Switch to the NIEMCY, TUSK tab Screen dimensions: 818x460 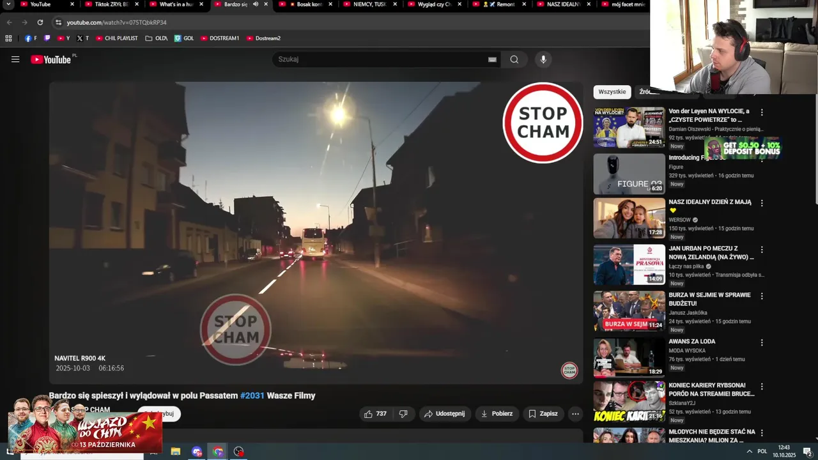pos(369,4)
